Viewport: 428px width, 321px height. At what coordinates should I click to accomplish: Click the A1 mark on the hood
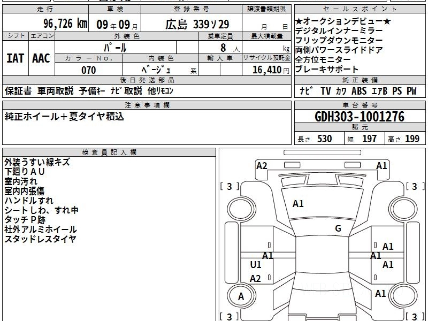pos(298,204)
